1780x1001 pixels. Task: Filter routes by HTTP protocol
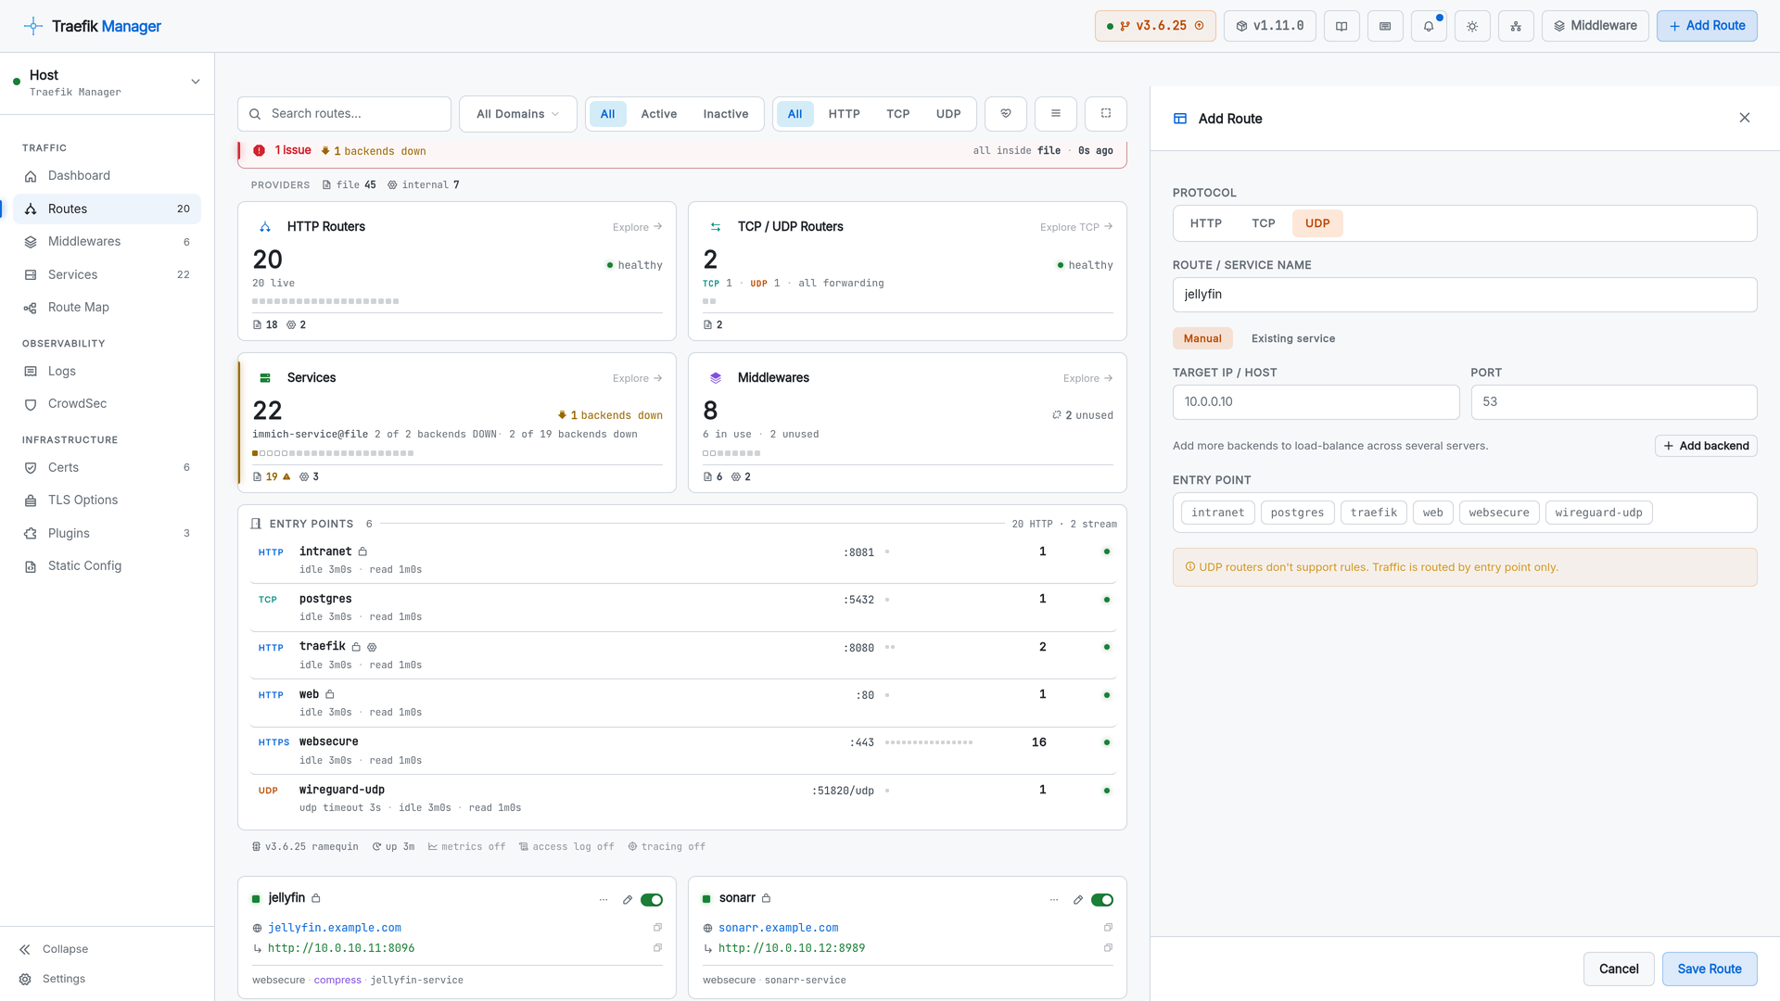[845, 114]
